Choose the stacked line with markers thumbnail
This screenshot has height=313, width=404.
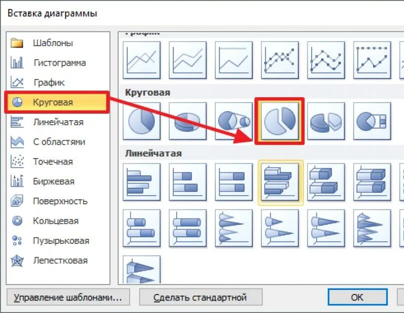[x=326, y=60]
